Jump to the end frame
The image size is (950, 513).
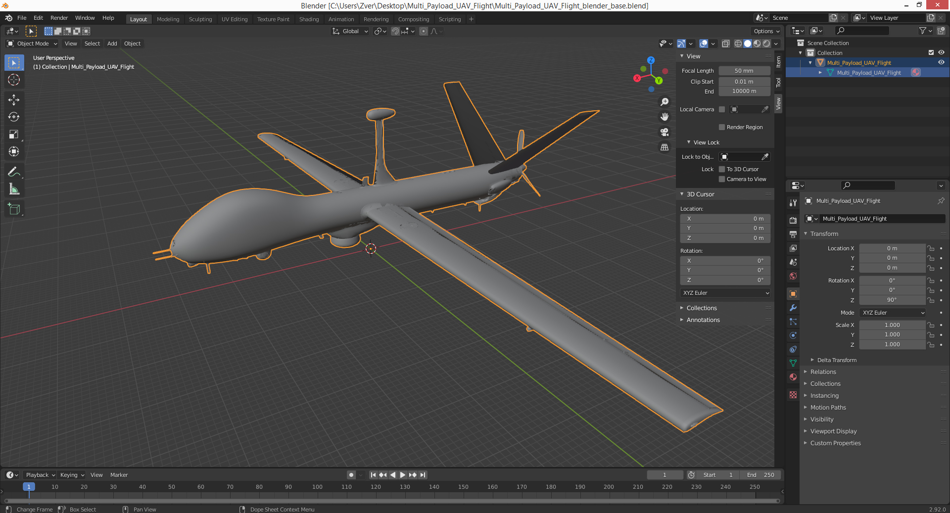(x=423, y=475)
